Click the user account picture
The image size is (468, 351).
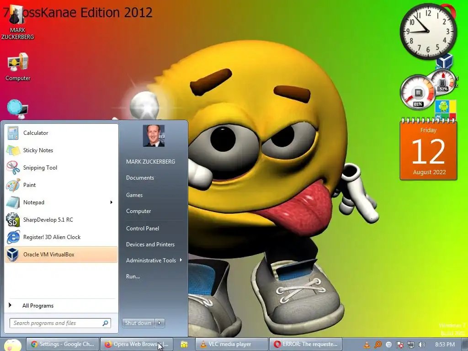pos(154,136)
